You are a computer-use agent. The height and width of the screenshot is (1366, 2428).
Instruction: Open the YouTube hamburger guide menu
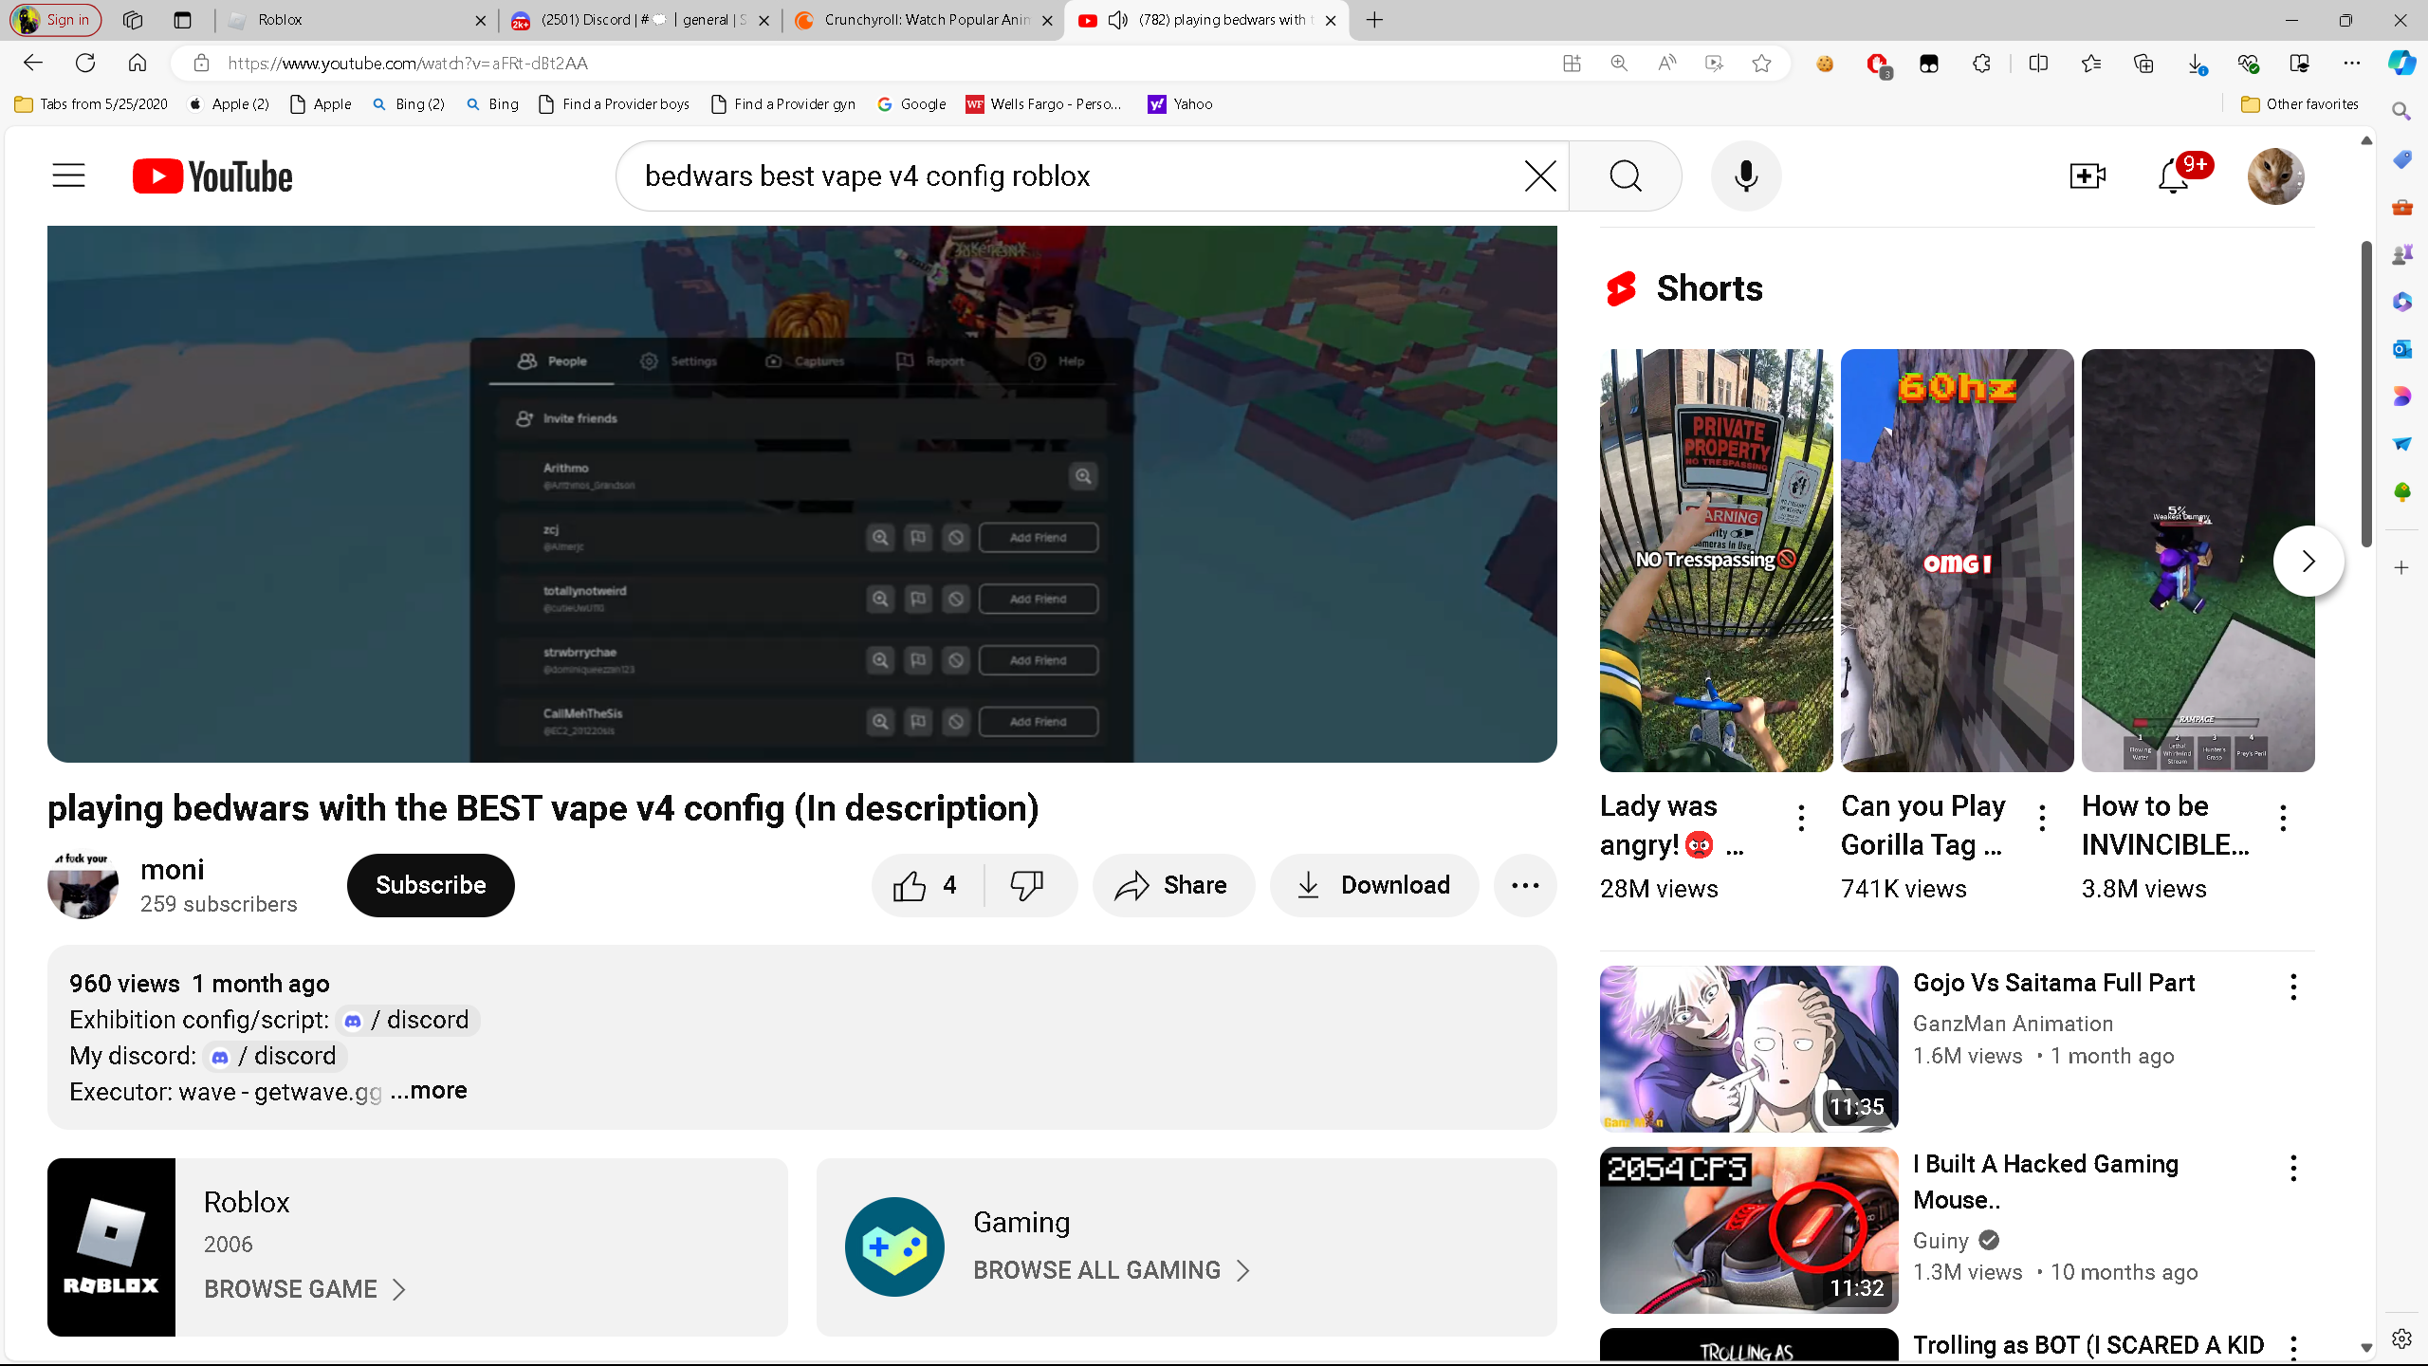(x=68, y=176)
